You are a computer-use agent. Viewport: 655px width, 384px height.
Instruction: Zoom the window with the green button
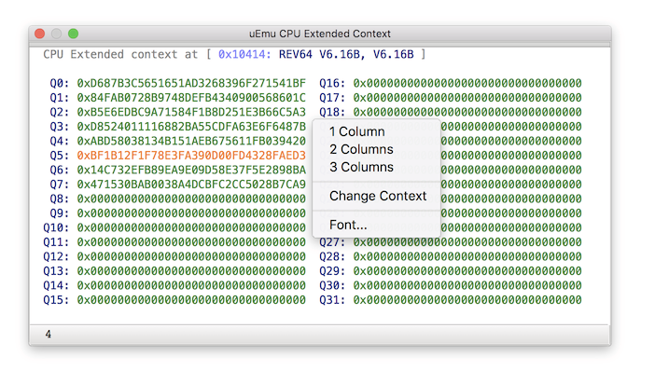[73, 34]
